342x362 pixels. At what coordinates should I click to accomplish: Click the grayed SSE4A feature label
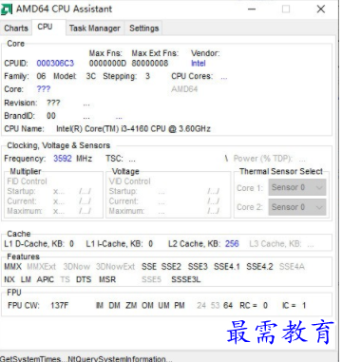tap(292, 267)
